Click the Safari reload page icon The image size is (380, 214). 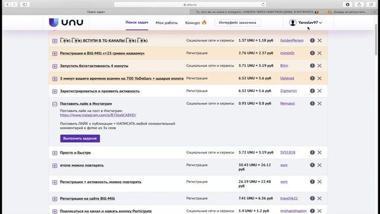point(263,4)
